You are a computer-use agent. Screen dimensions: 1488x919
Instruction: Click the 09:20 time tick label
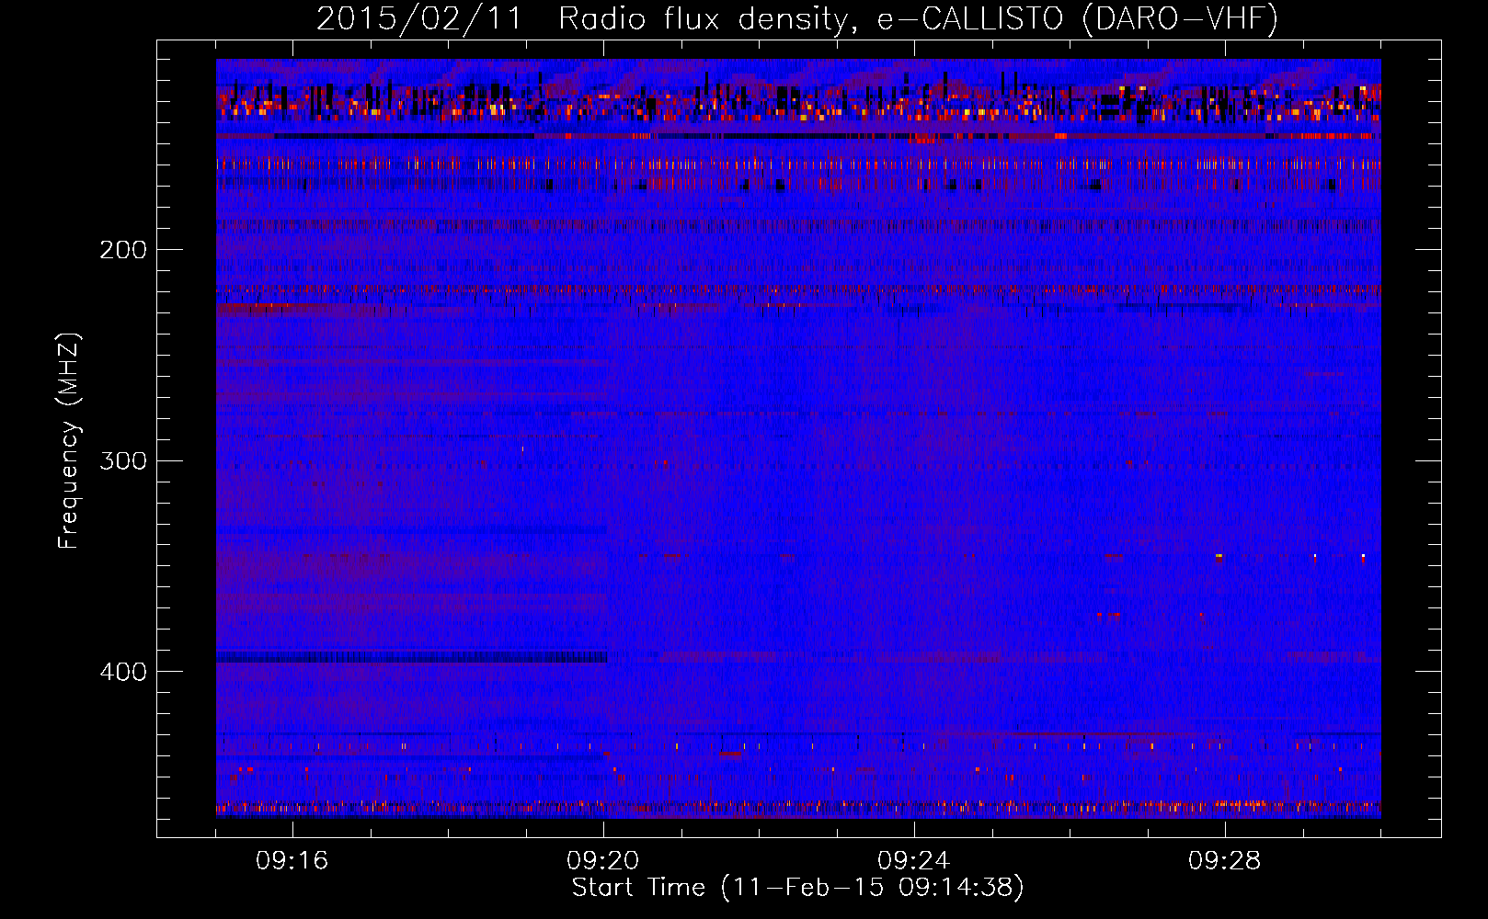[x=602, y=861]
